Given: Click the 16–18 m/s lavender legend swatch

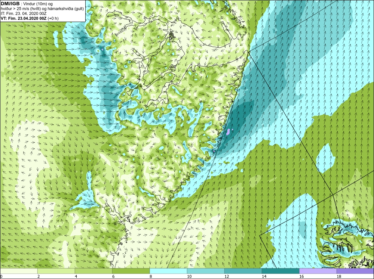Looking at the screenshot, I should [318, 271].
